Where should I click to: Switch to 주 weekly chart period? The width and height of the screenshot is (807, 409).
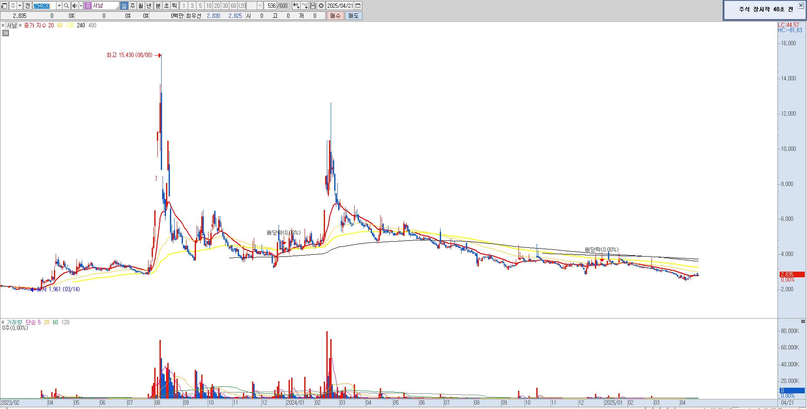133,6
